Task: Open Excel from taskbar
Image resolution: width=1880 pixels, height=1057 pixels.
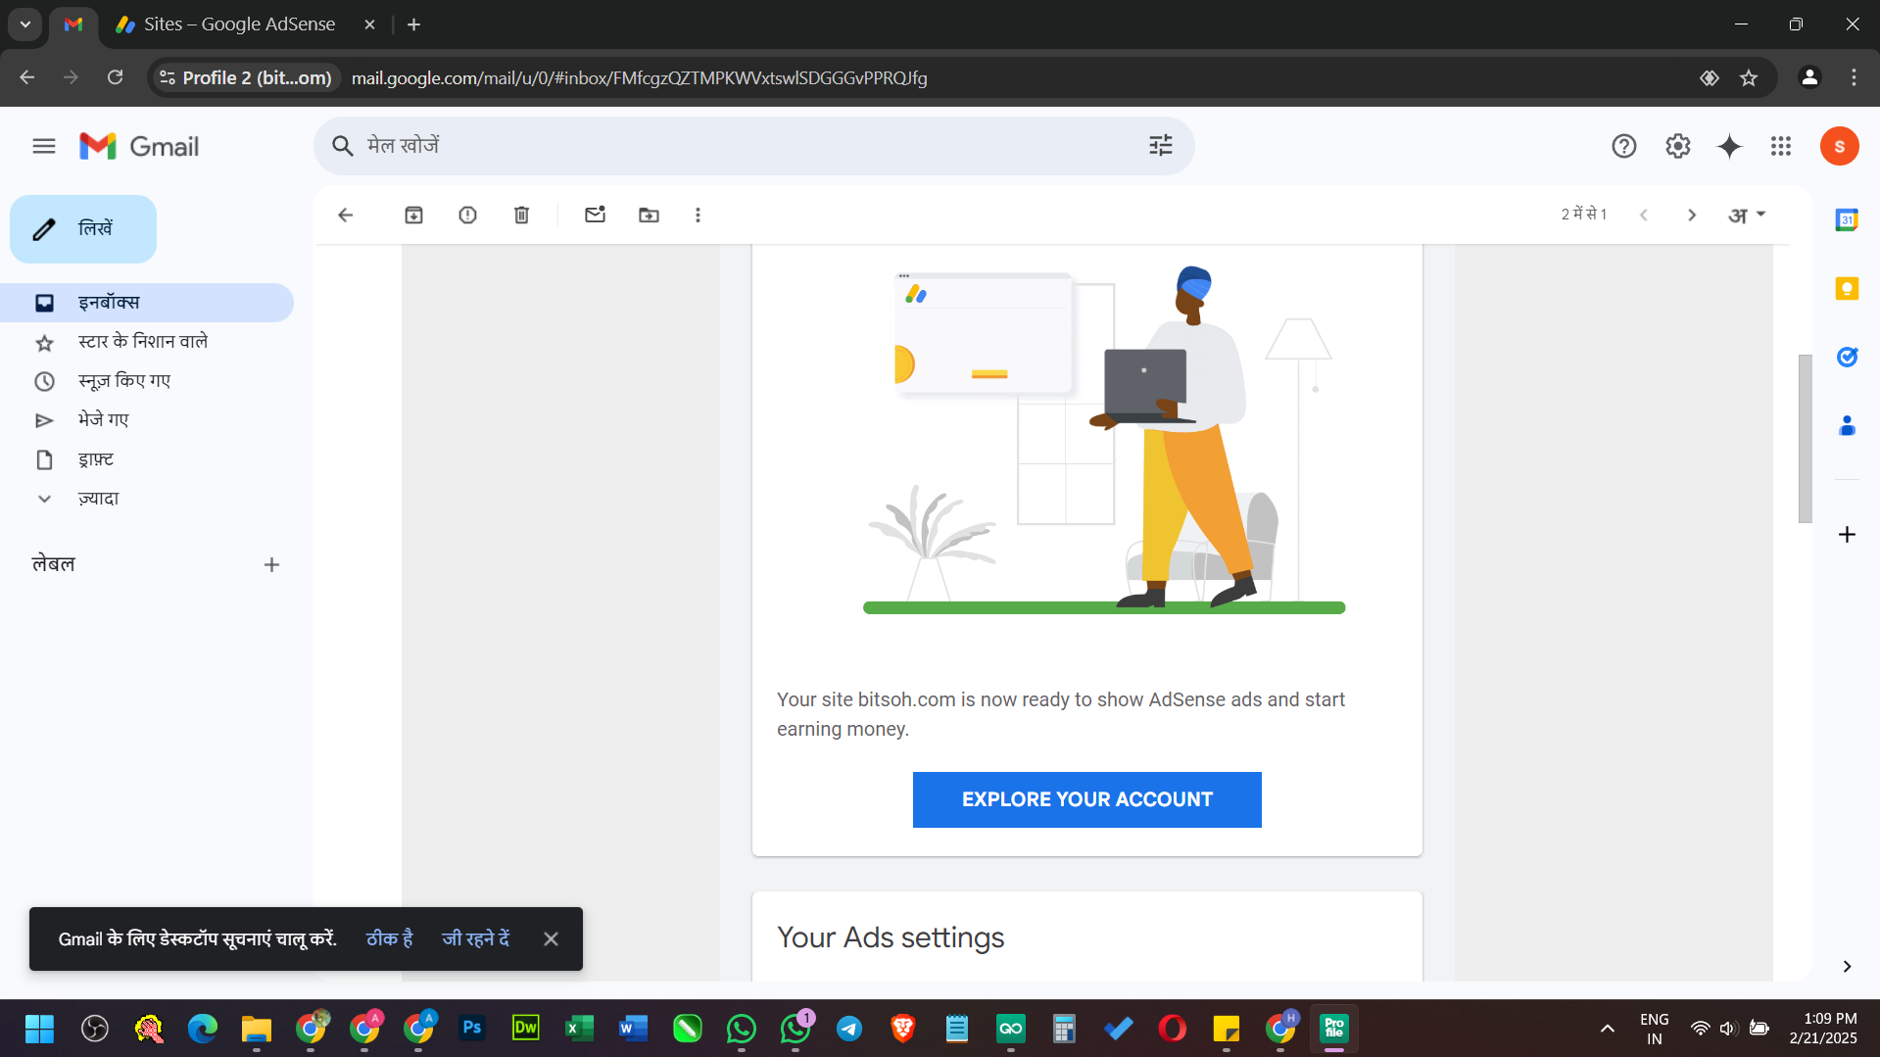Action: coord(580,1029)
